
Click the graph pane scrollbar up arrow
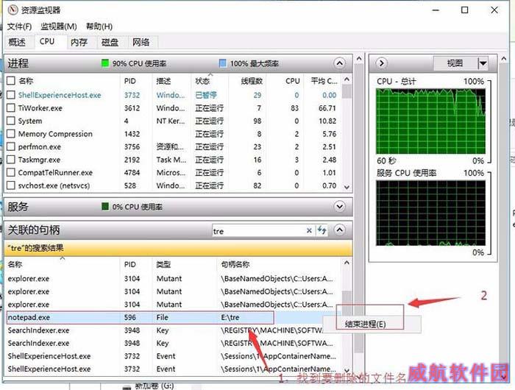click(503, 59)
